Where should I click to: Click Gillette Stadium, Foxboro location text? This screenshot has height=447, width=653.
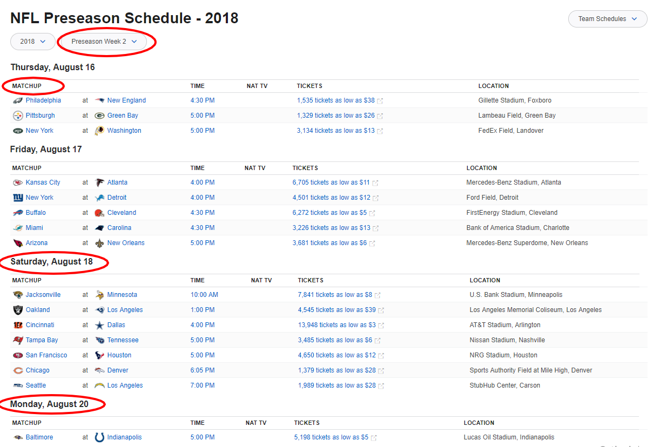click(x=515, y=100)
